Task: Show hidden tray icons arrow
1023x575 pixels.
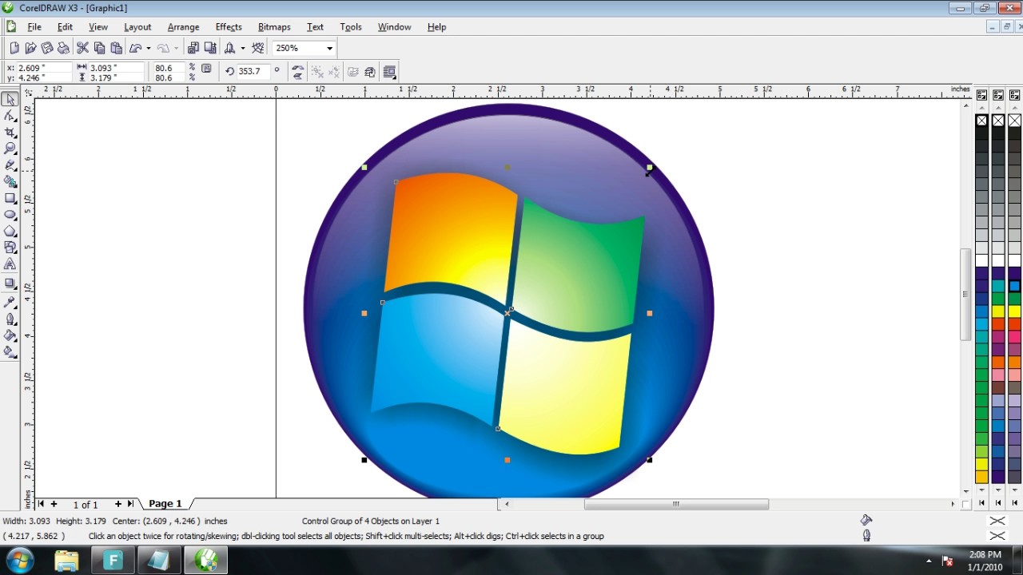Action: point(929,561)
